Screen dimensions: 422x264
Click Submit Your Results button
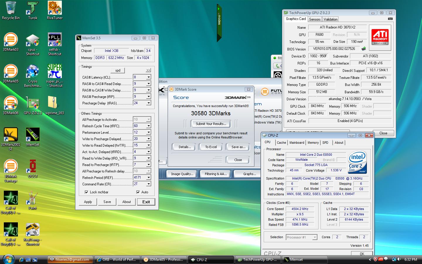[x=211, y=124]
